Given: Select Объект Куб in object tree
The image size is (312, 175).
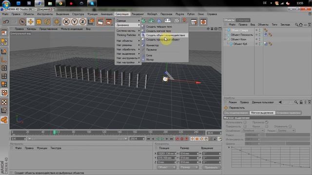Looking at the screenshot, I should tap(240, 44).
